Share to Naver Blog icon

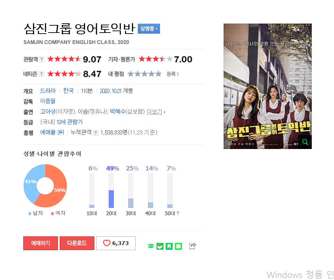click(151, 246)
